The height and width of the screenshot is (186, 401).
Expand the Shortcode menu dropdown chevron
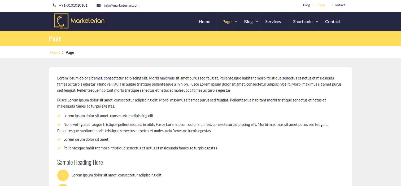point(317,21)
